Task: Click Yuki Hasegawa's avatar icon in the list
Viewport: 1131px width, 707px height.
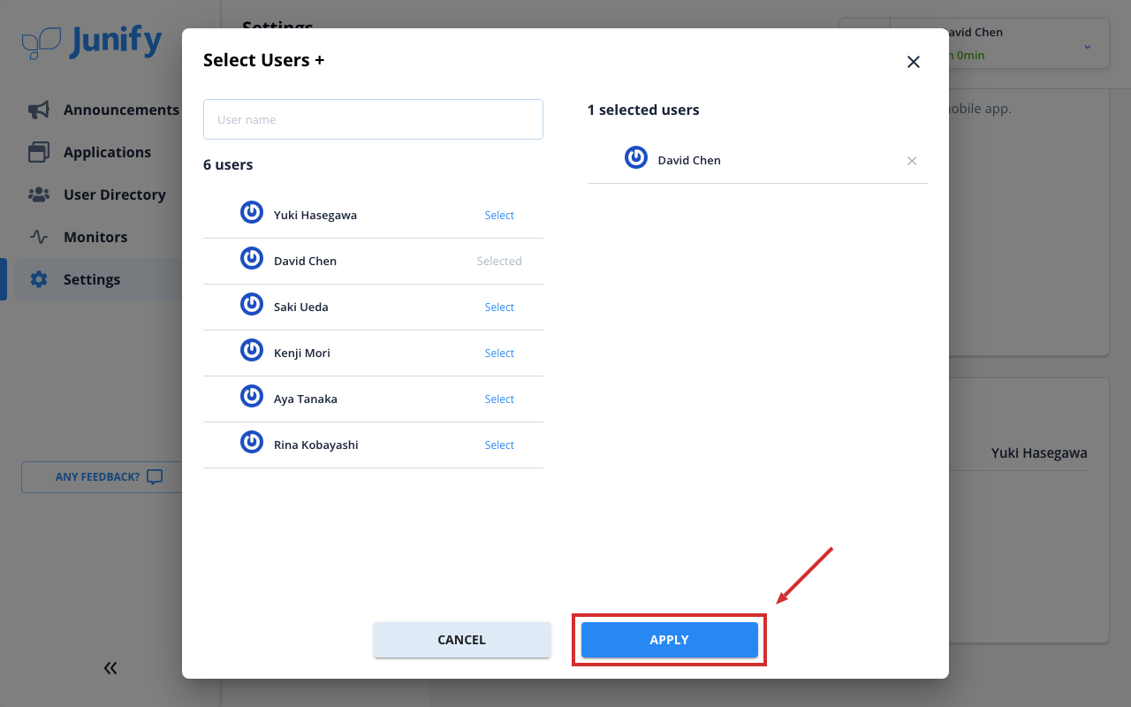Action: pos(252,212)
